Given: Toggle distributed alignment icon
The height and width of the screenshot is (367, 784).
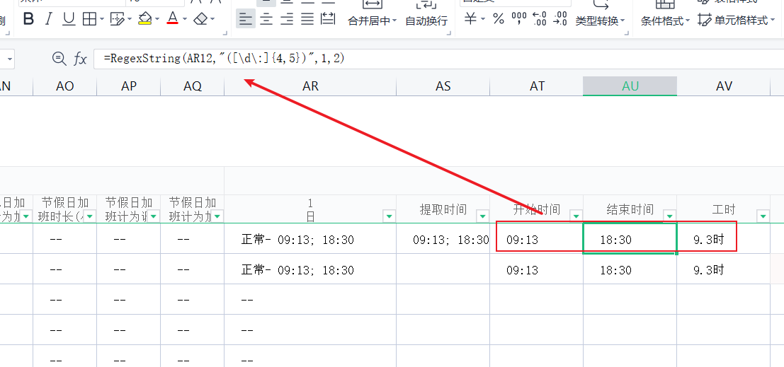Looking at the screenshot, I should 327,20.
